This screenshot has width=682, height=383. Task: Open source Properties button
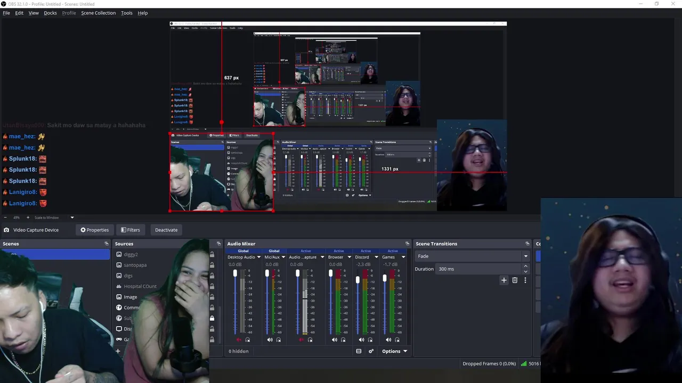(94, 230)
